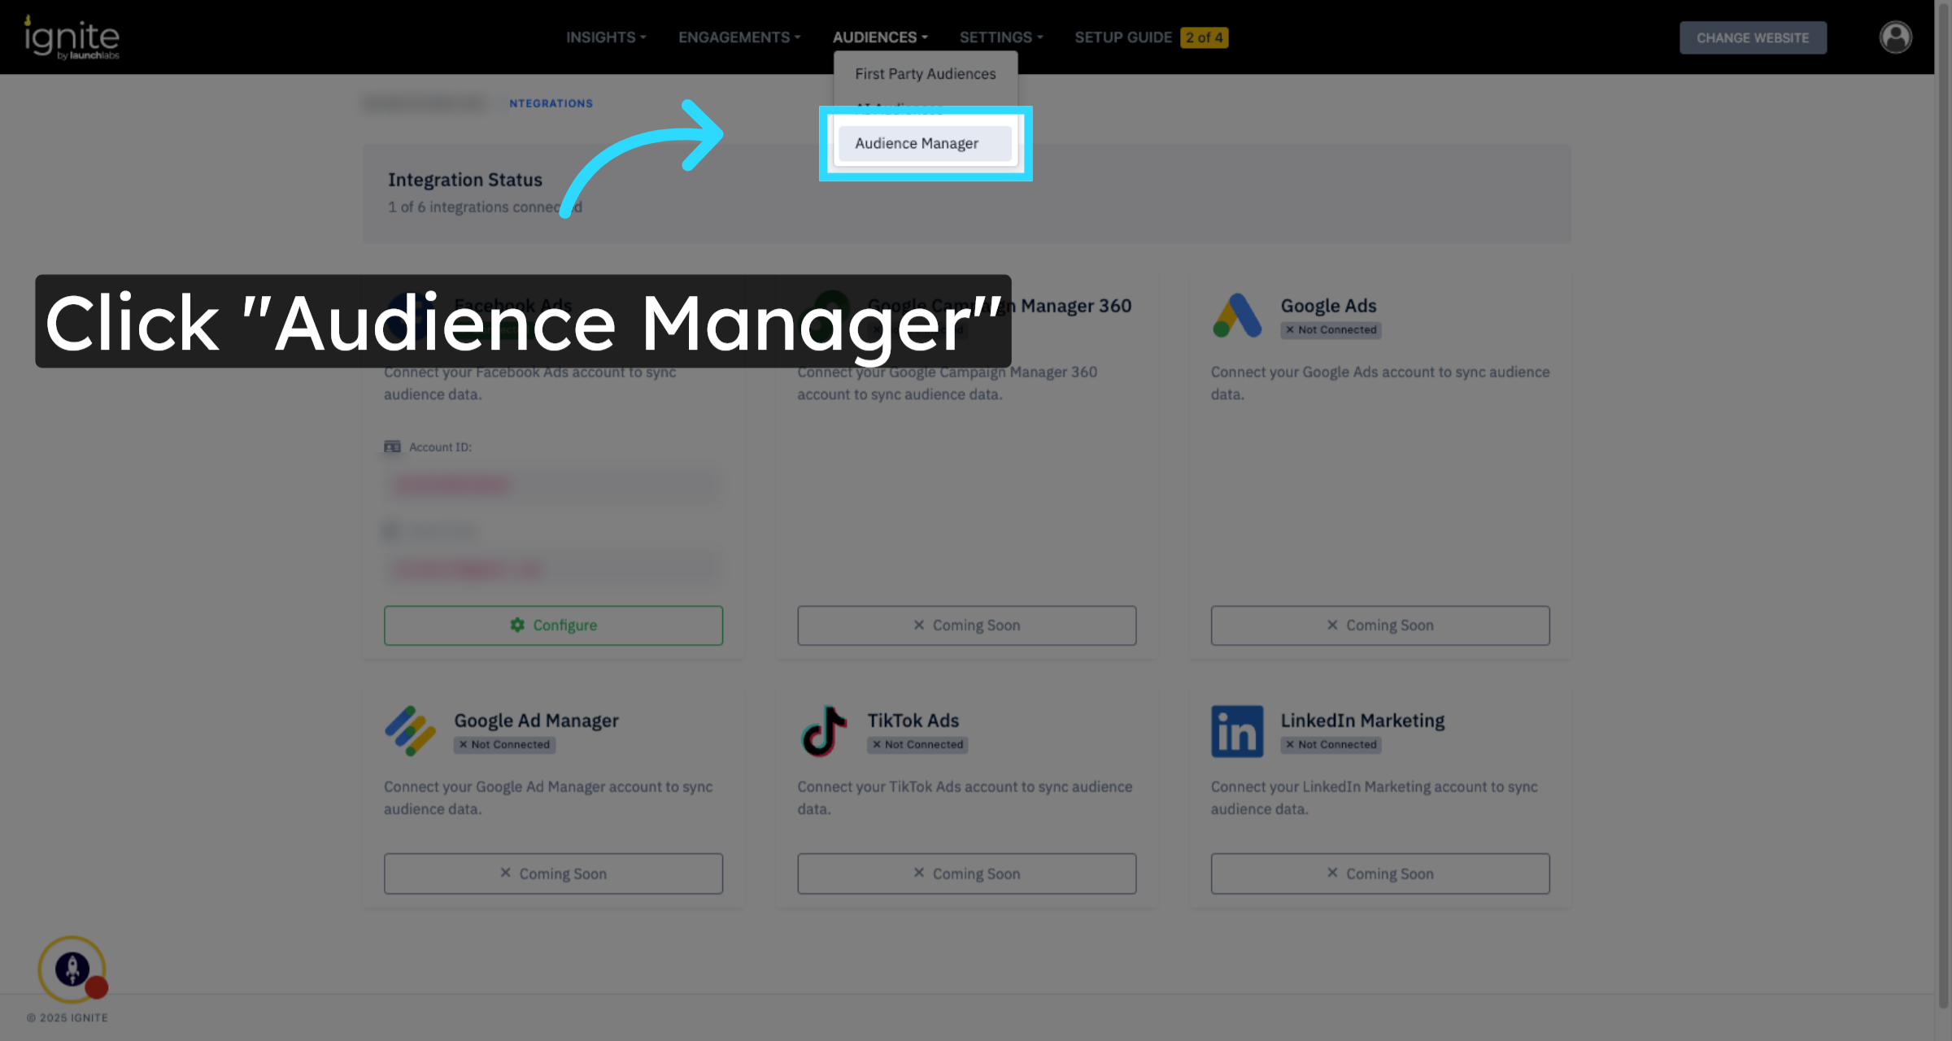Open the Settings dropdown menu

(x=1000, y=37)
